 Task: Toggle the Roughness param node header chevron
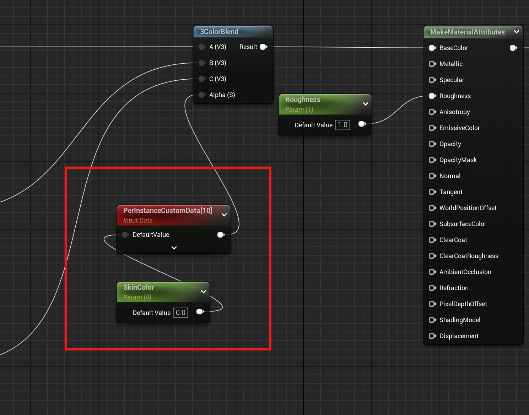[x=366, y=104]
